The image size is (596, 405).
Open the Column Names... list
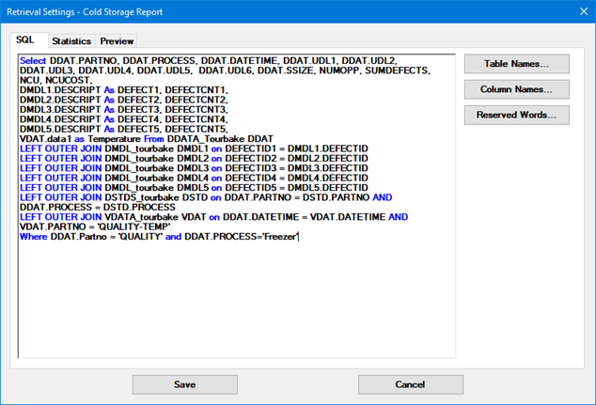tap(516, 89)
